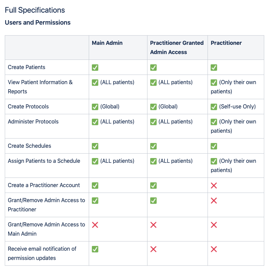Click Practitioner red X for Grant/Remove Admin Access to Practitioner
269x275 pixels.
coord(214,200)
